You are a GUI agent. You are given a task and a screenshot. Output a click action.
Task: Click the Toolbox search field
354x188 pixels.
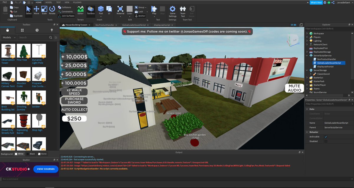33,37
